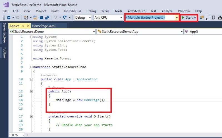Click the horizontal scrollbar left arrow
Image resolution: width=222 pixels, height=138 pixels.
(x=27, y=135)
